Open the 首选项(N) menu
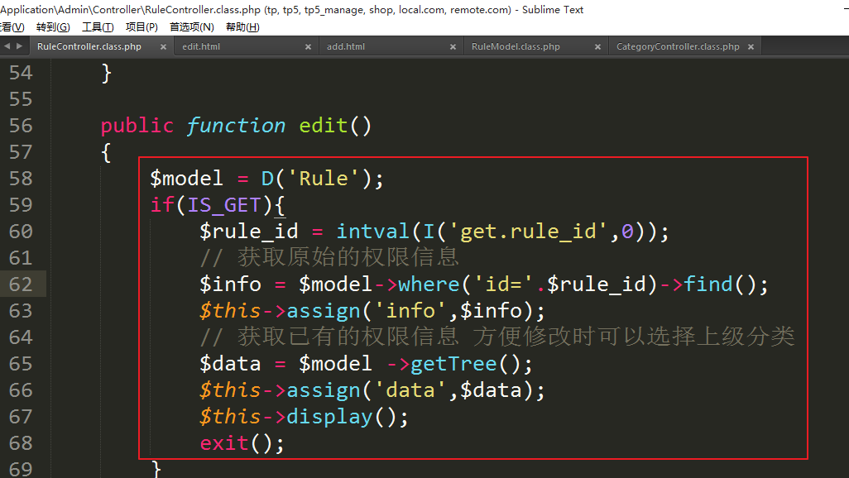849x478 pixels. coord(191,27)
